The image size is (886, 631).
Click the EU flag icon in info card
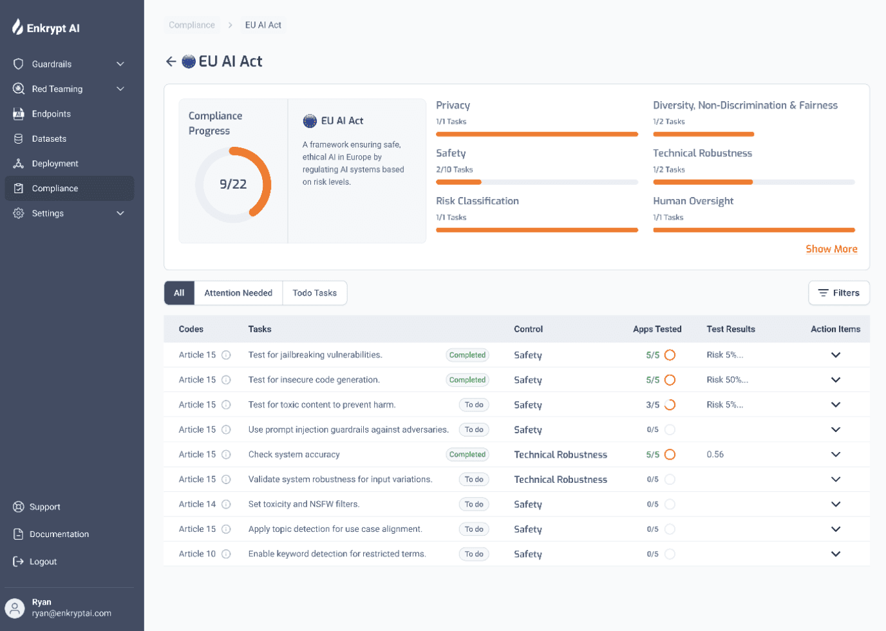[310, 120]
